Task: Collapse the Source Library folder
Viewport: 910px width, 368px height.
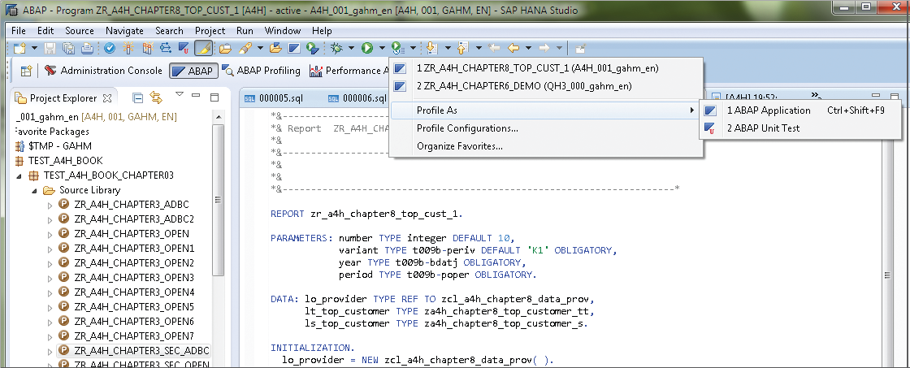Action: (x=35, y=190)
